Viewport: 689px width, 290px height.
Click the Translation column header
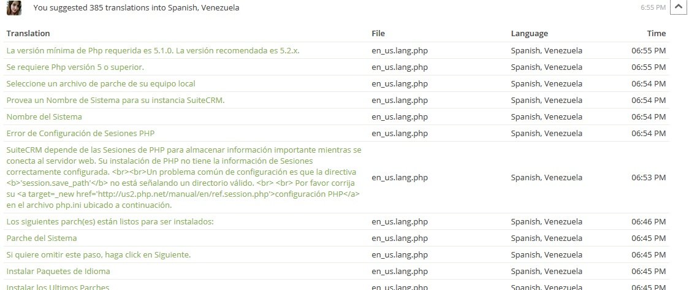[28, 33]
